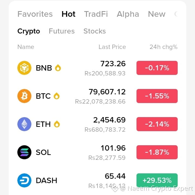Sort list by Name column header
The image size is (195, 195).
[x=26, y=47]
